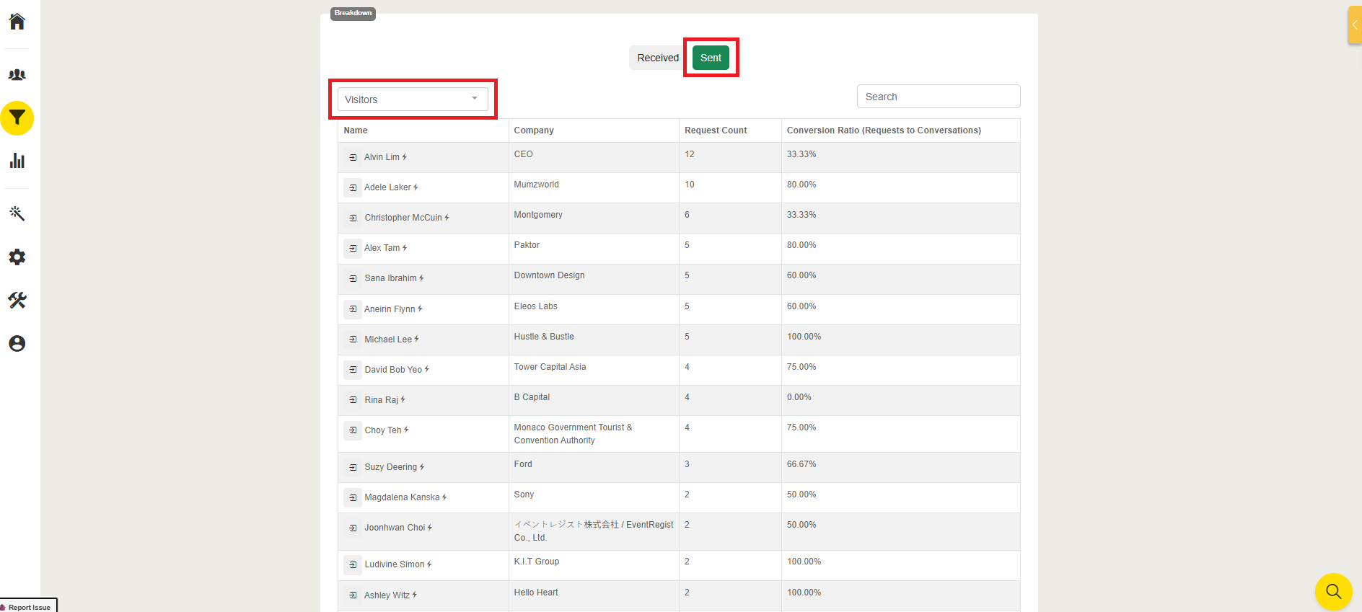The height and width of the screenshot is (612, 1362).
Task: Open the People group icon in the sidebar
Action: coord(17,74)
